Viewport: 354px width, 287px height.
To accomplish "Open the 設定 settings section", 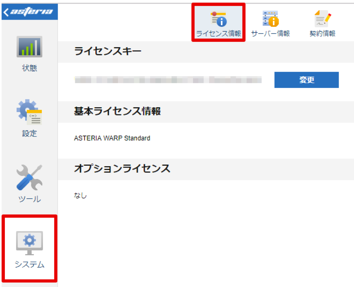I will pos(29,118).
